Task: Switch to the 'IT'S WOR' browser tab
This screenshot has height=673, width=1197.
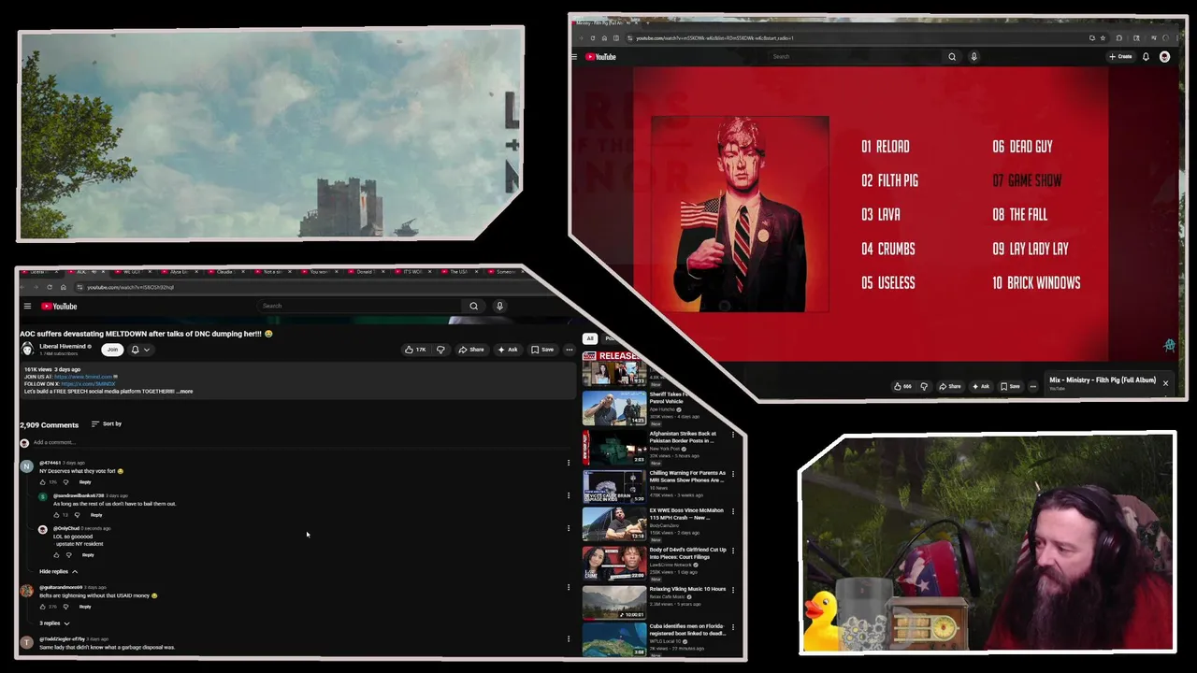Action: coord(412,272)
